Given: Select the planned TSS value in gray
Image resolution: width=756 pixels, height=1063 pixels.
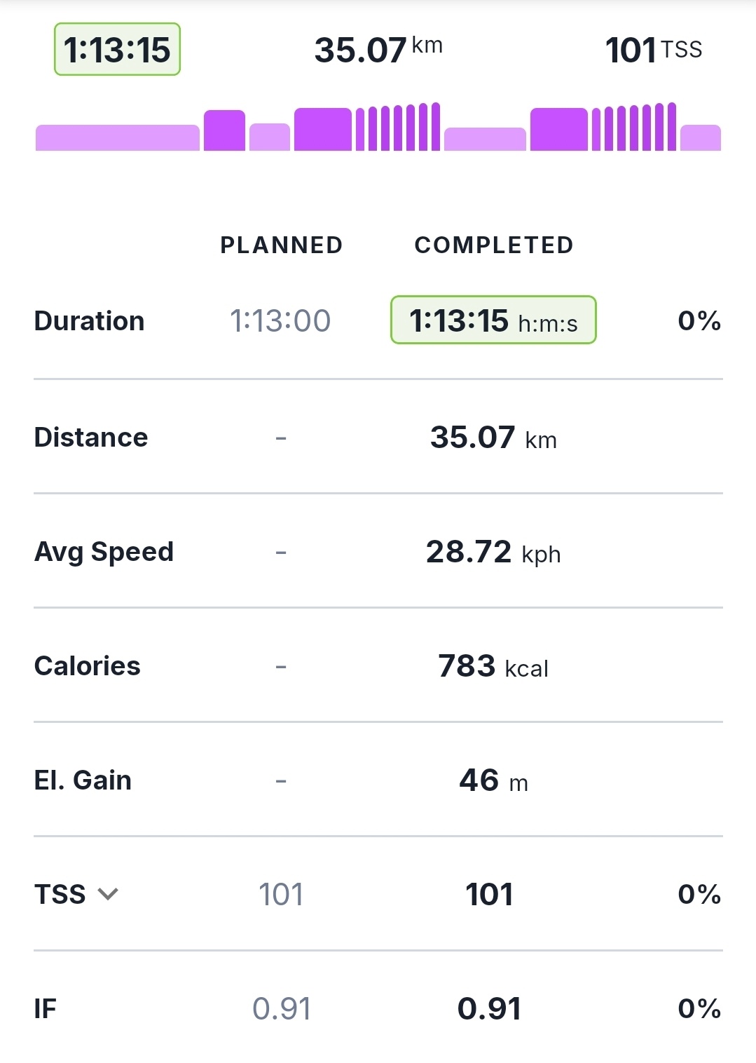Looking at the screenshot, I should point(280,895).
